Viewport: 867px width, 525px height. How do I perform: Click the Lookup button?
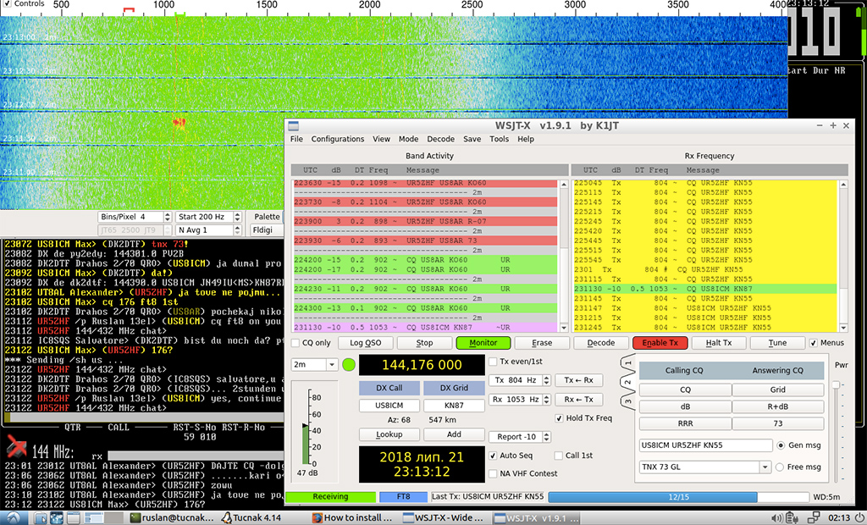pos(389,435)
